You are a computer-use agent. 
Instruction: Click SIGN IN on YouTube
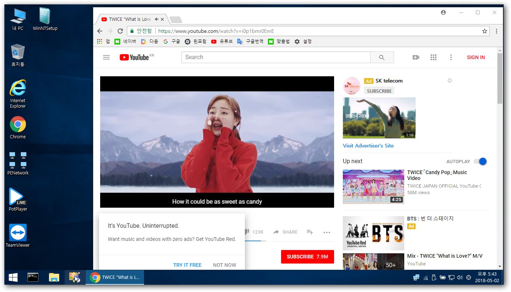(x=476, y=57)
